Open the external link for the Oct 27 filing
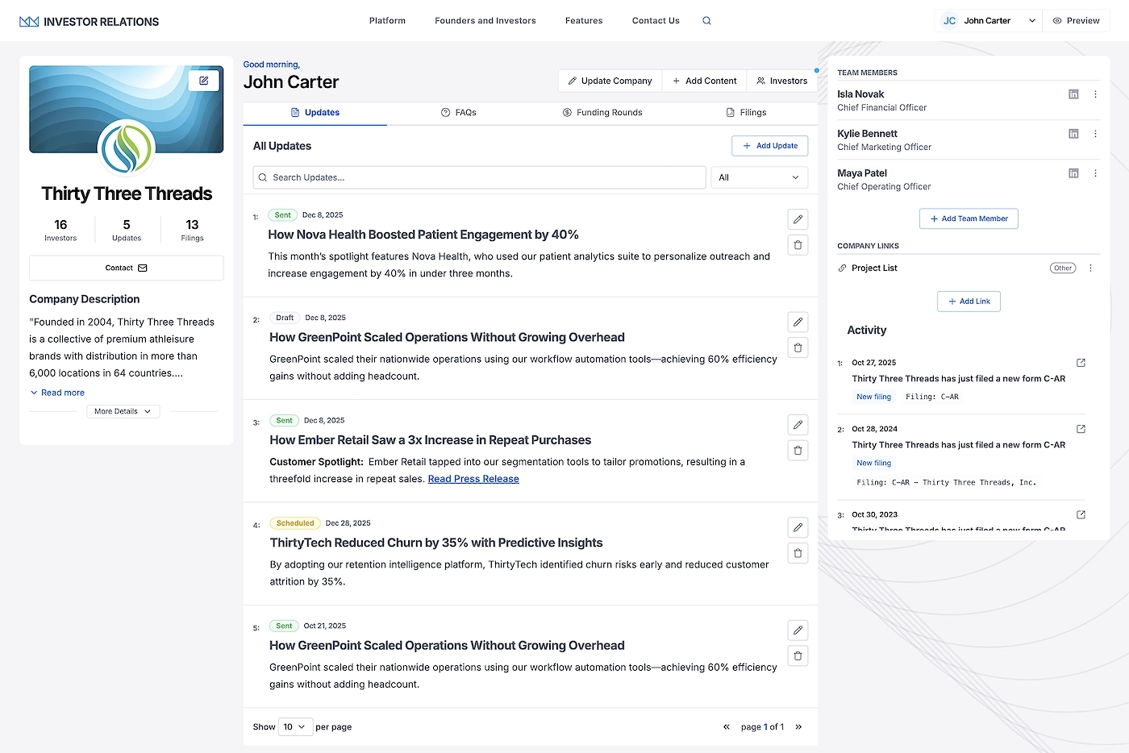Screen dimensions: 1129x753 1081,362
